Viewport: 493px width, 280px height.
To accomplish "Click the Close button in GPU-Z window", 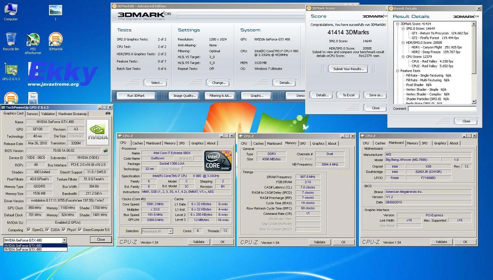I will (101, 240).
